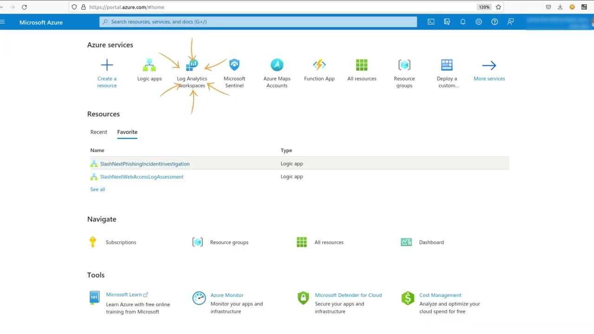This screenshot has height=334, width=594.
Task: Click the Logic app type cell for SlashNextWebAccessLogAssessment
Action: [x=291, y=177]
